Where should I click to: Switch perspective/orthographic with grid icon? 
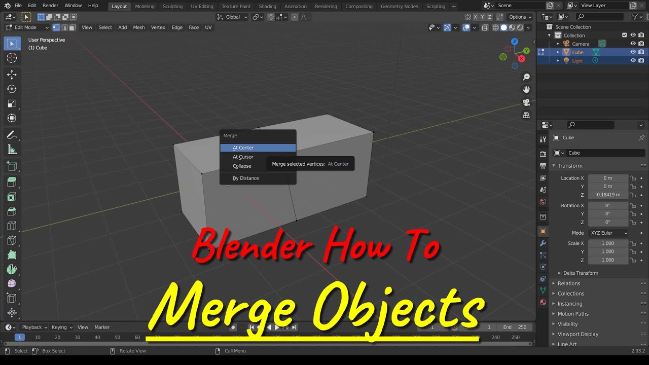point(526,116)
